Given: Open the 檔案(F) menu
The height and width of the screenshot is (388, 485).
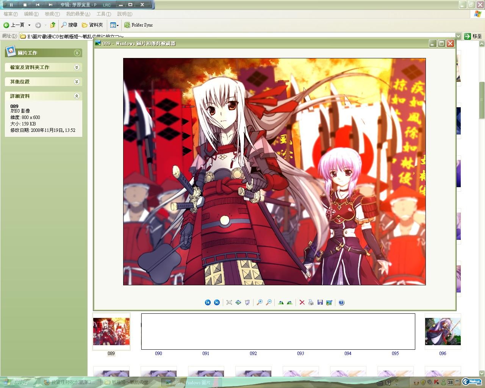Looking at the screenshot, I should [11, 14].
